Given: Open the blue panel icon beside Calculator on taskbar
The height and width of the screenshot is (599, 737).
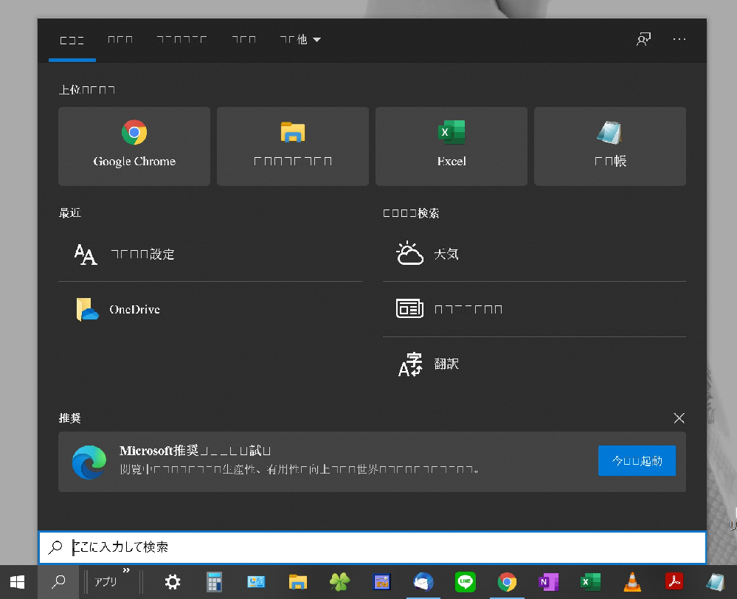Looking at the screenshot, I should (256, 582).
